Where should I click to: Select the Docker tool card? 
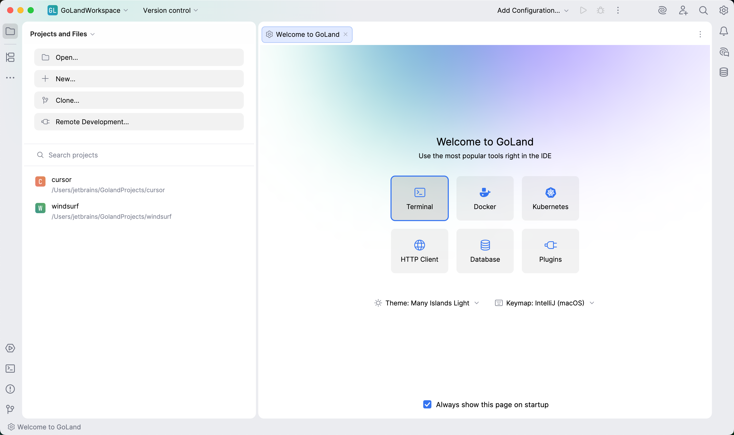coord(485,198)
